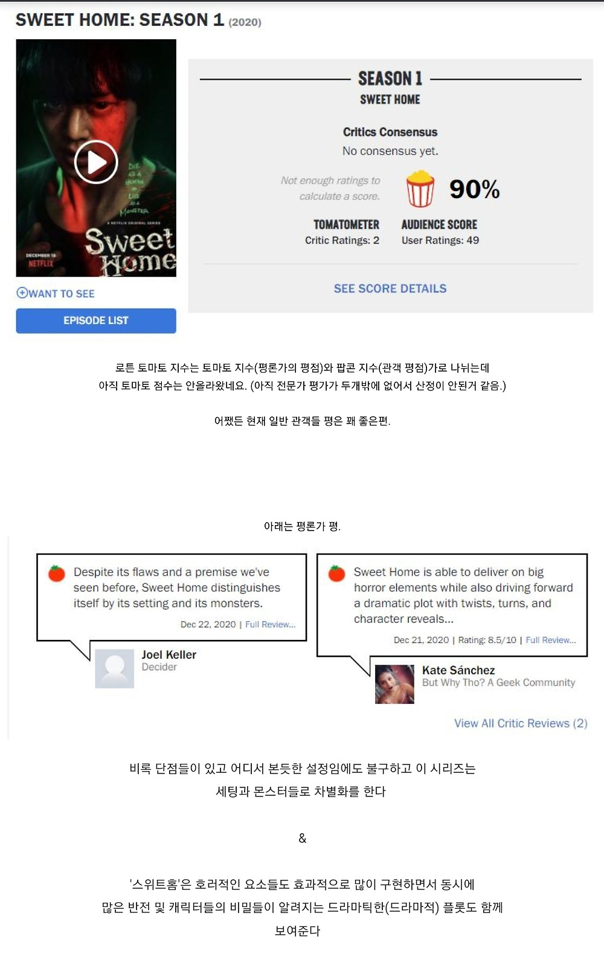Screen dimensions: 604x962
Task: Click Joel Keller's gray avatar placeholder
Action: 115,669
